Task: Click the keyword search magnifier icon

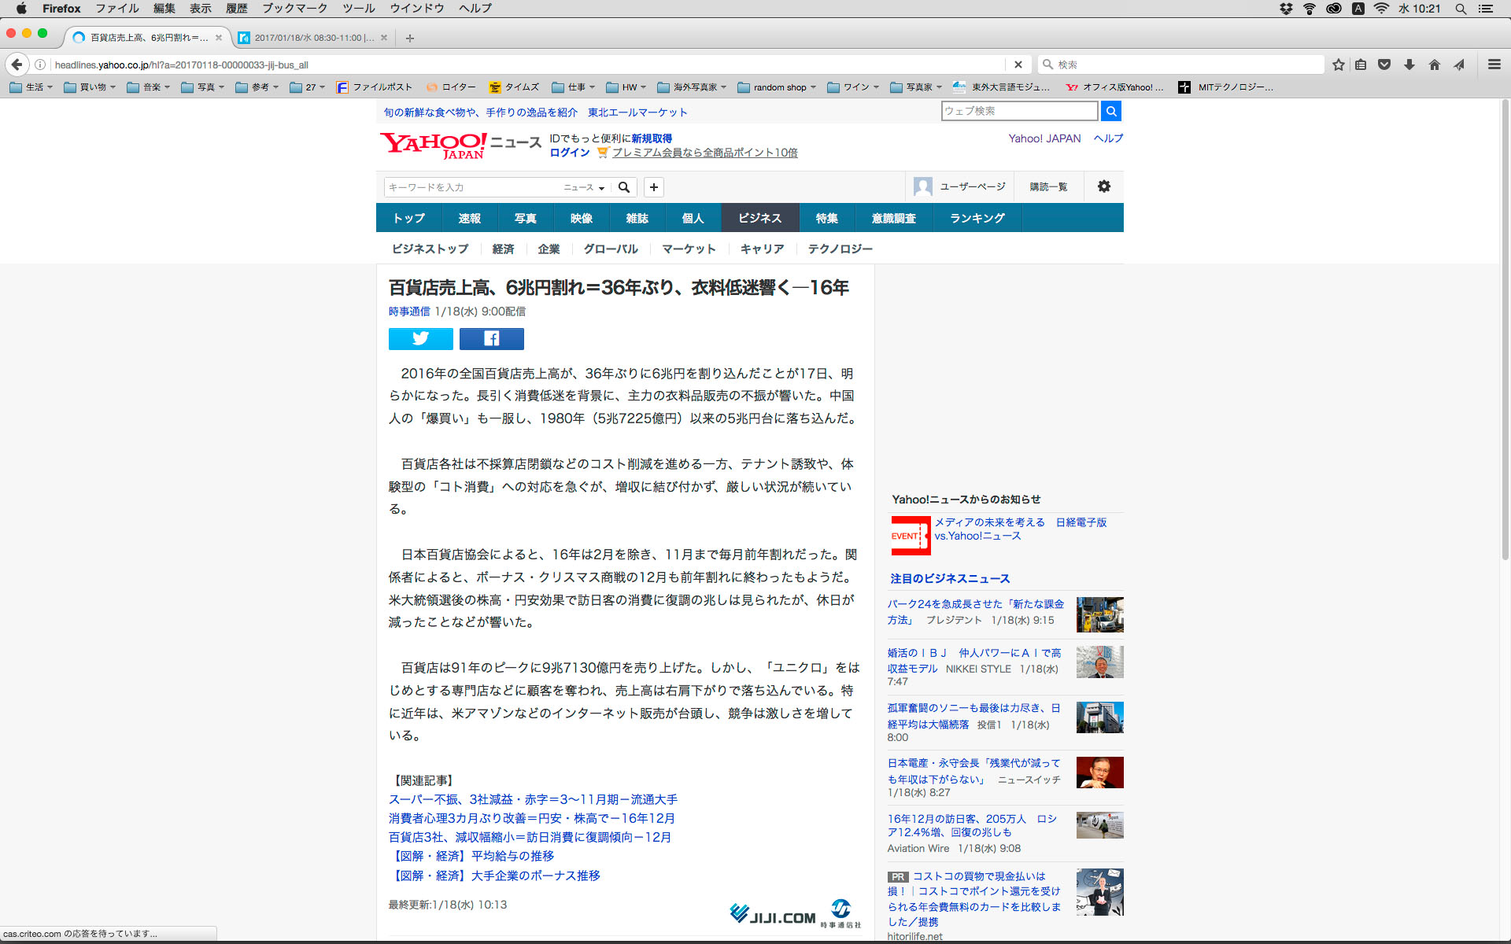Action: click(x=624, y=187)
